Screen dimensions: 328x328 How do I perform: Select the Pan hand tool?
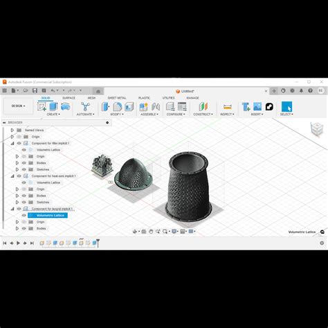click(x=151, y=231)
